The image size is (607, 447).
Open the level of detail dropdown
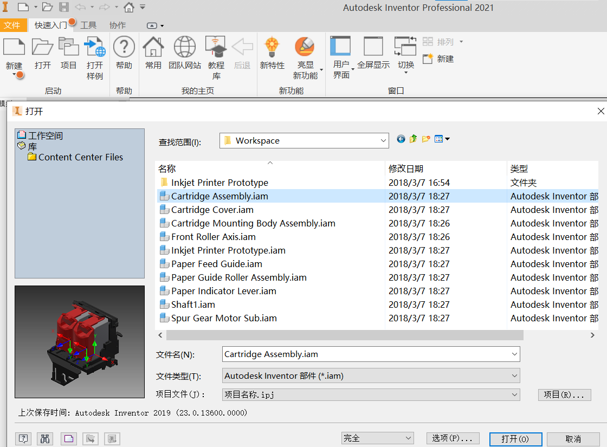tap(377, 438)
